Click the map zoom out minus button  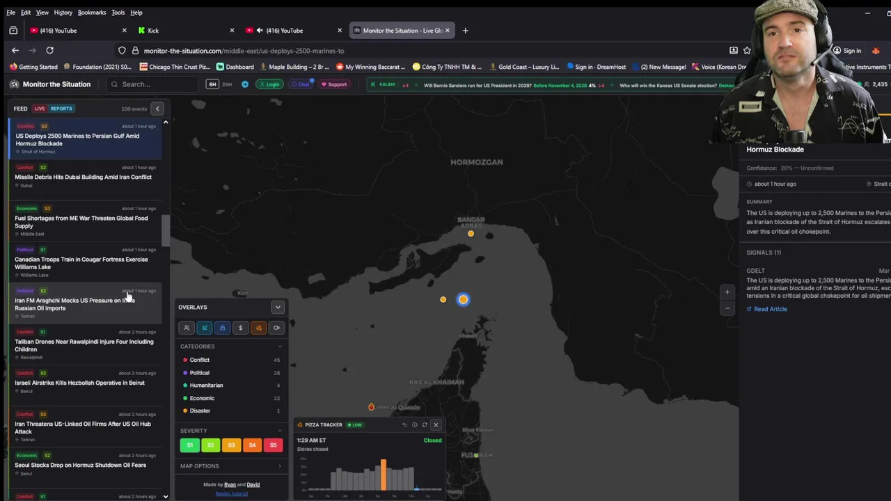[x=727, y=308]
